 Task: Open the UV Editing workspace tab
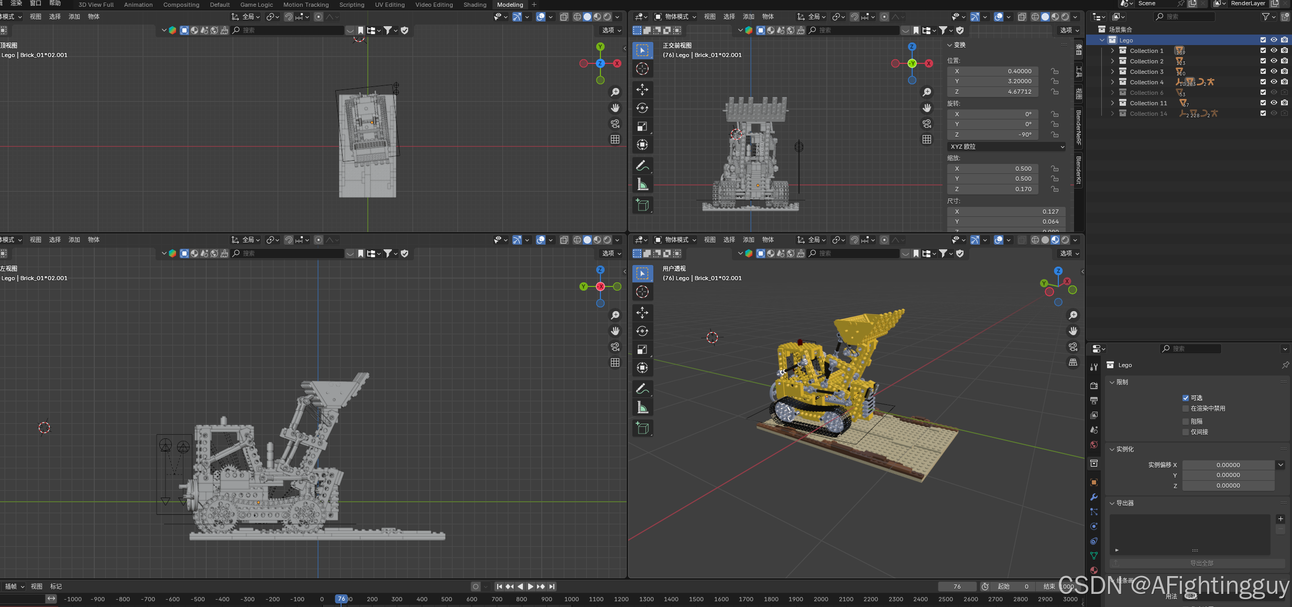pyautogui.click(x=389, y=5)
